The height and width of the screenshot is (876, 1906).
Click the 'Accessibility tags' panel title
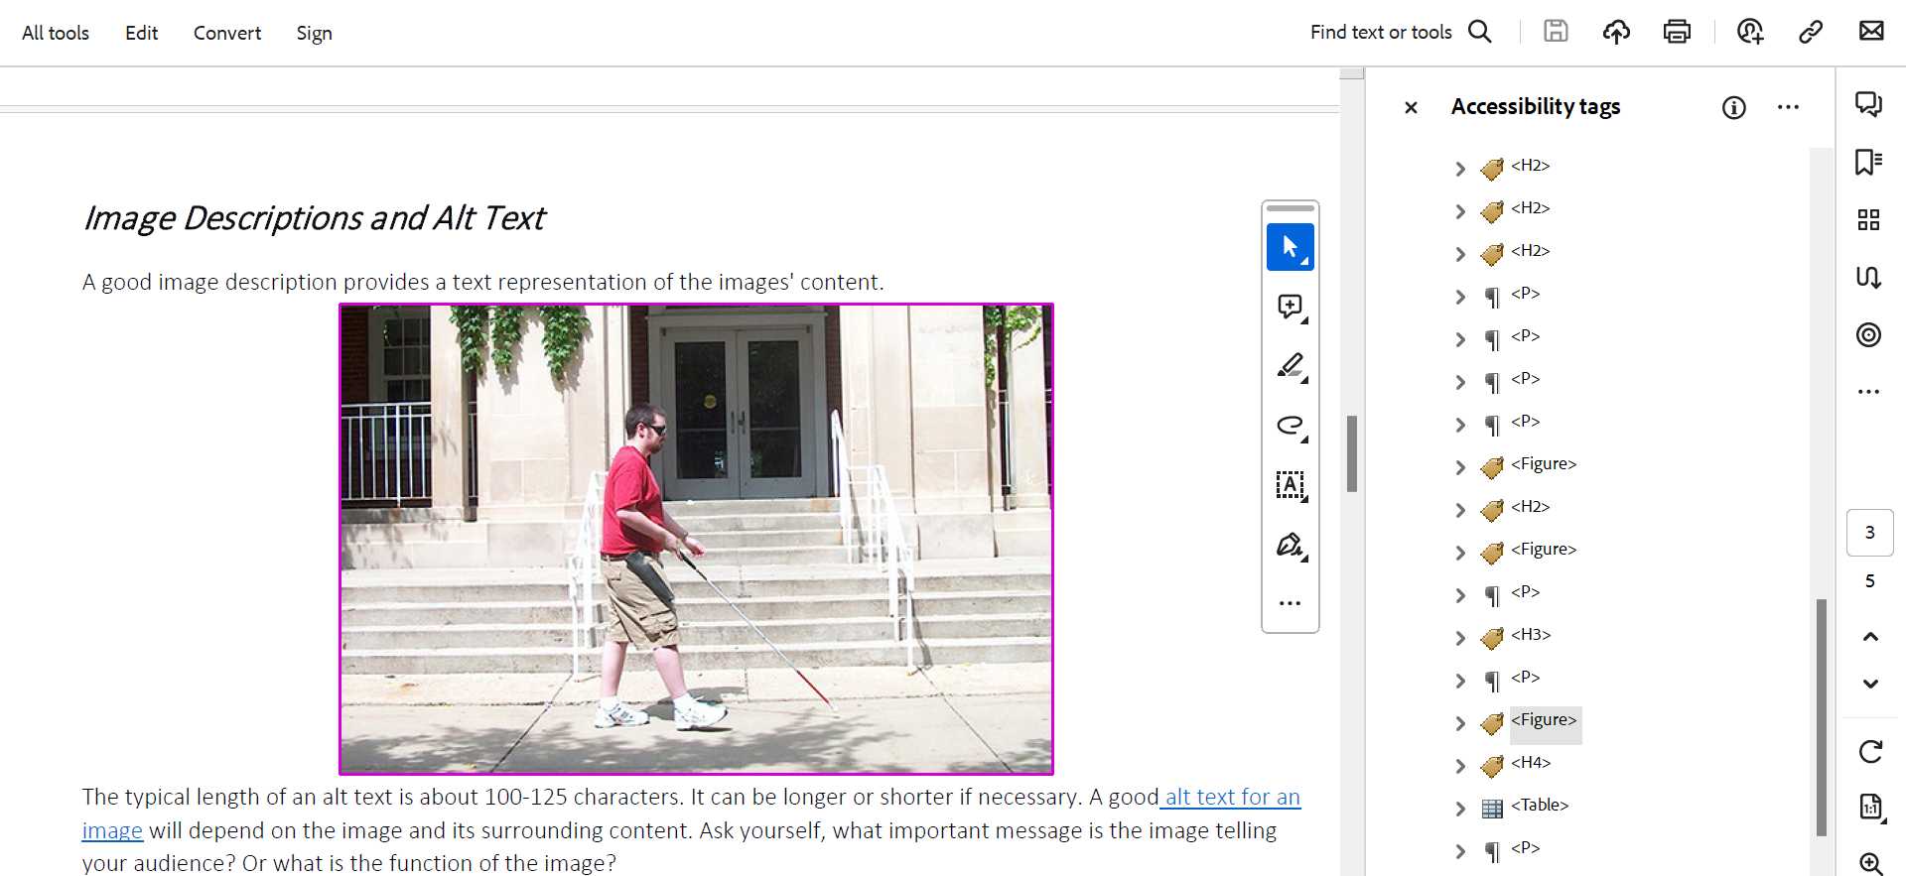(1535, 106)
